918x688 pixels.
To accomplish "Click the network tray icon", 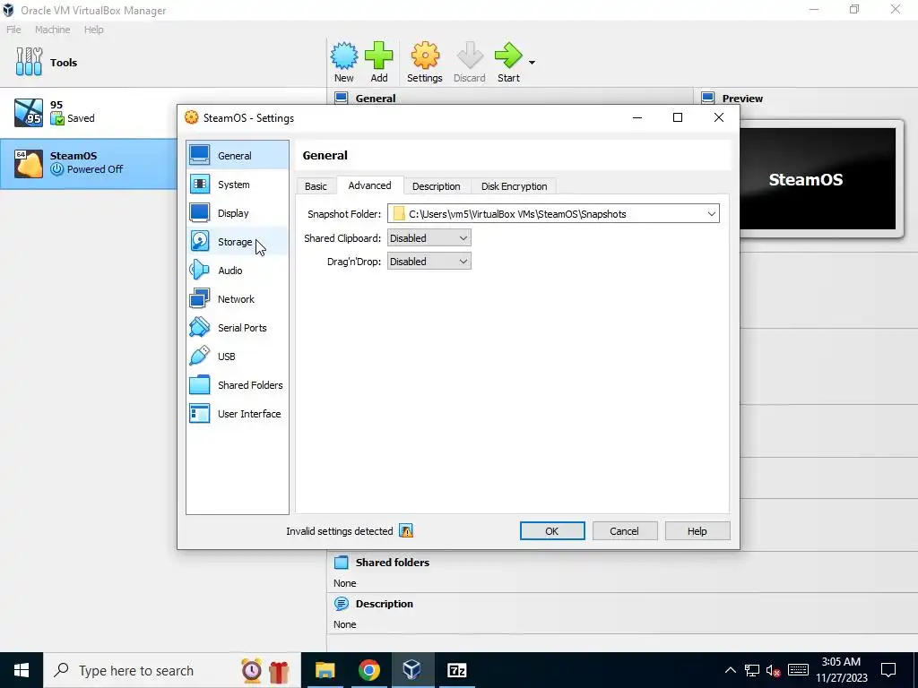I will [752, 670].
